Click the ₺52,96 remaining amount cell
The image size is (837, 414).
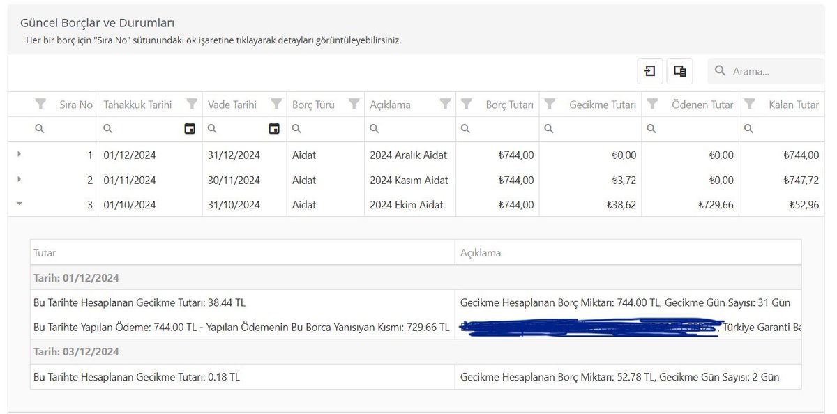point(781,205)
